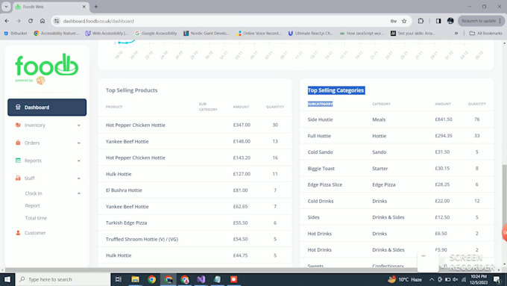
Task: Open the Bitbucket bookmark
Action: click(16, 34)
